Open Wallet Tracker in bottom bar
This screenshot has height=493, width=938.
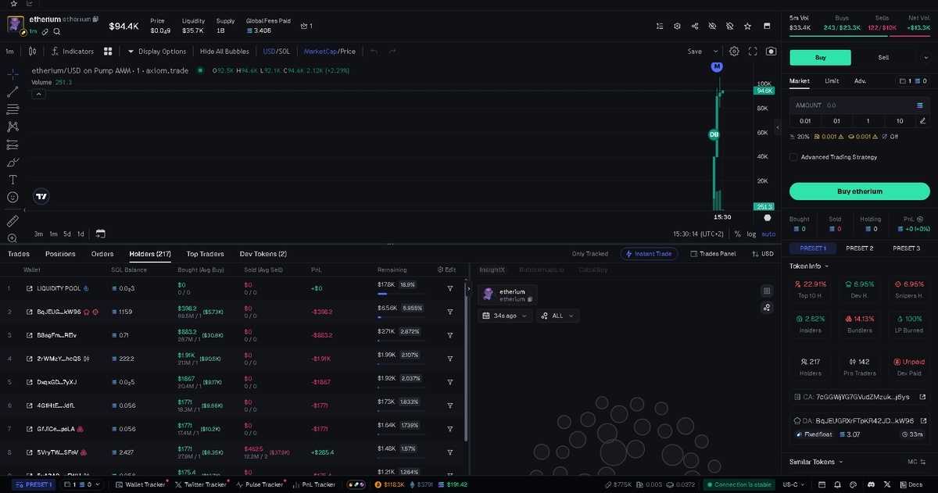tap(140, 484)
